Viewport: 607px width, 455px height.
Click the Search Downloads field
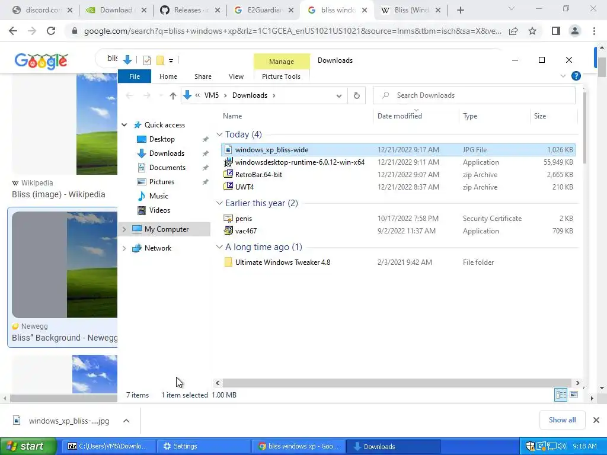474,95
